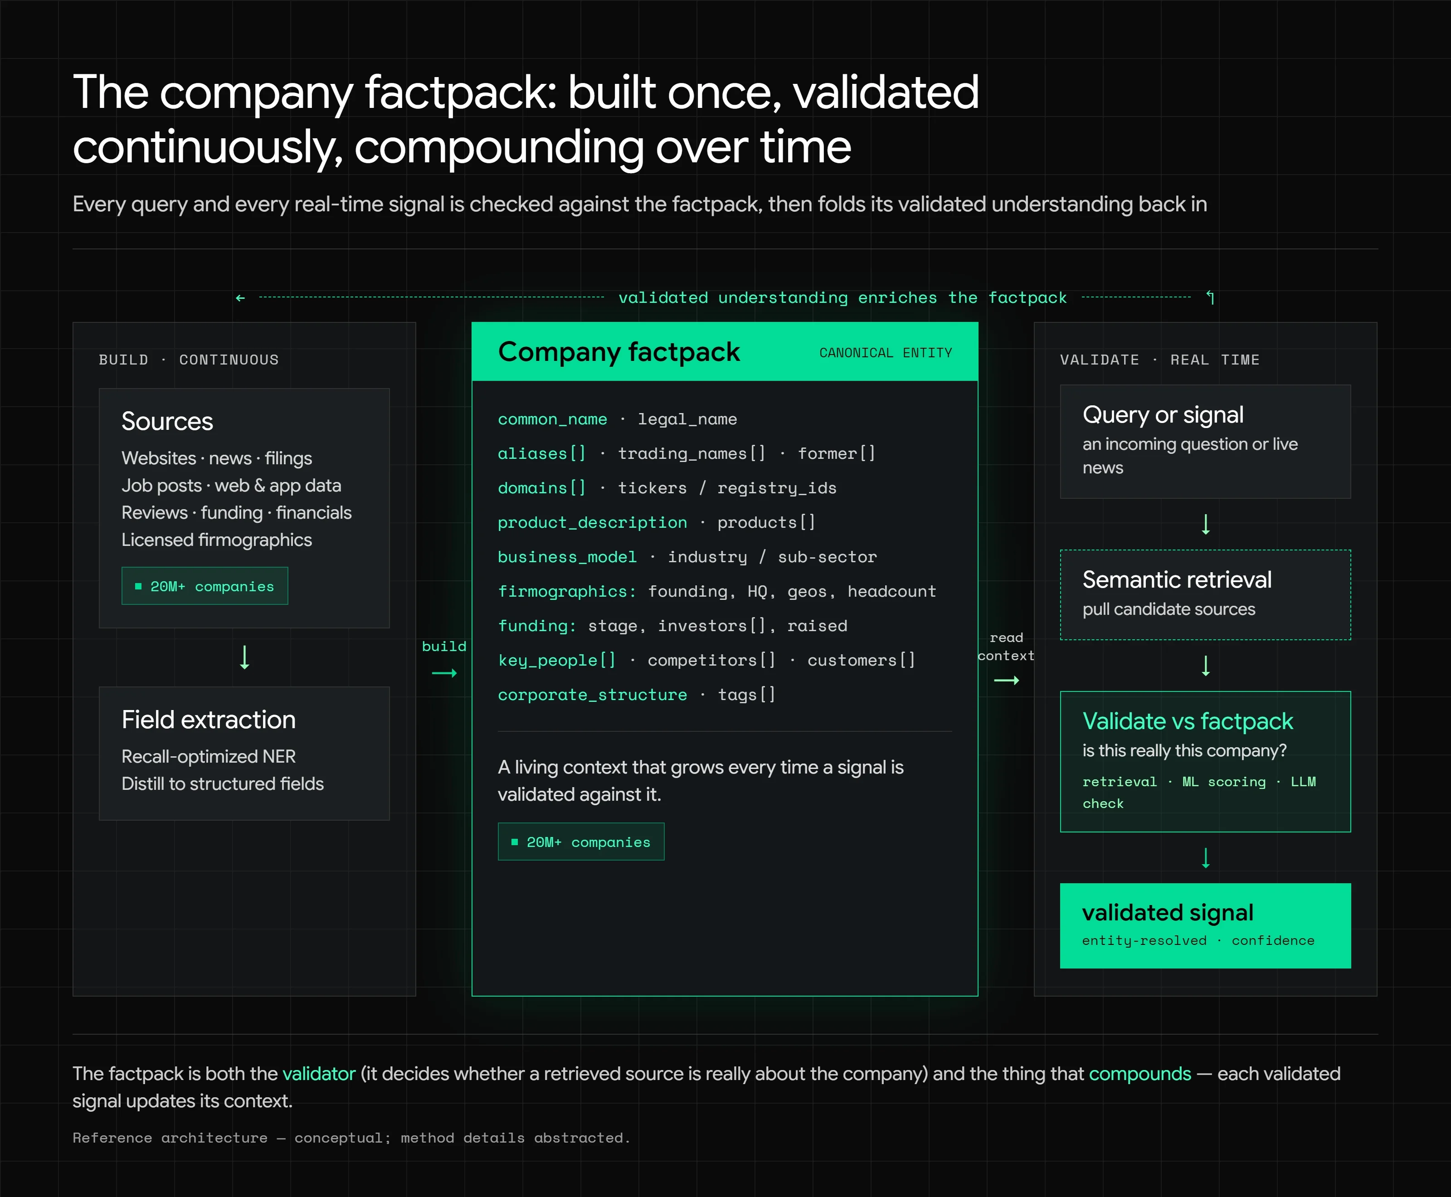
Task: Click 'entity-resolved · confidence' text
Action: [1198, 940]
